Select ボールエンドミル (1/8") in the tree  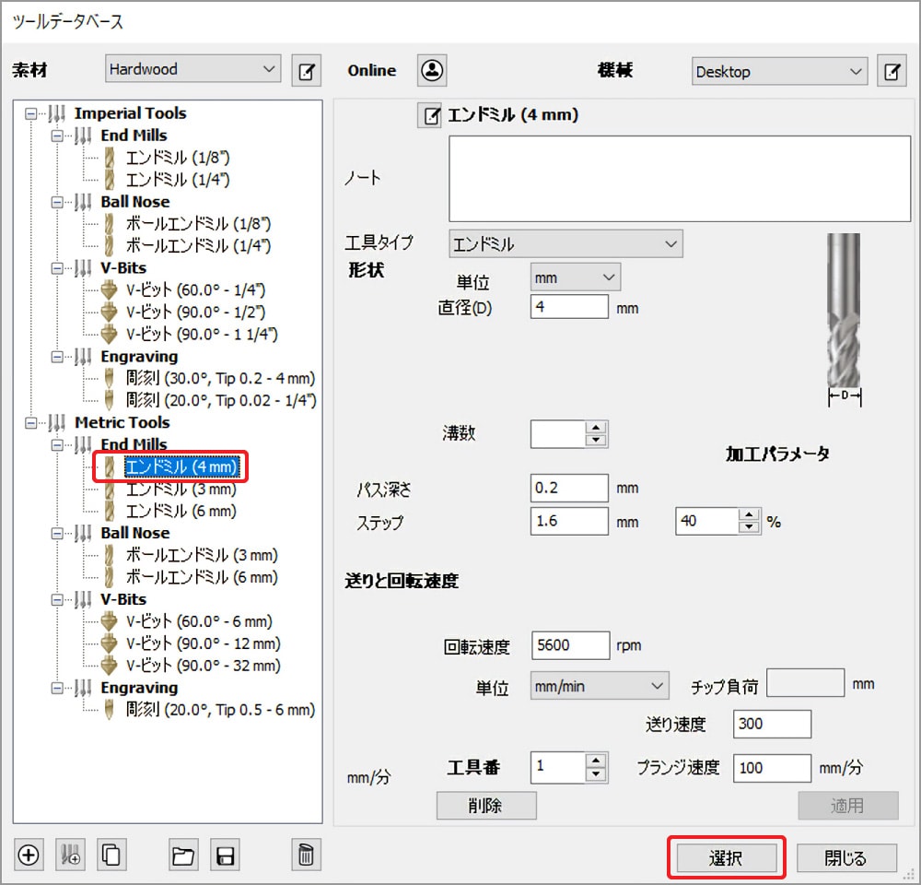(198, 223)
